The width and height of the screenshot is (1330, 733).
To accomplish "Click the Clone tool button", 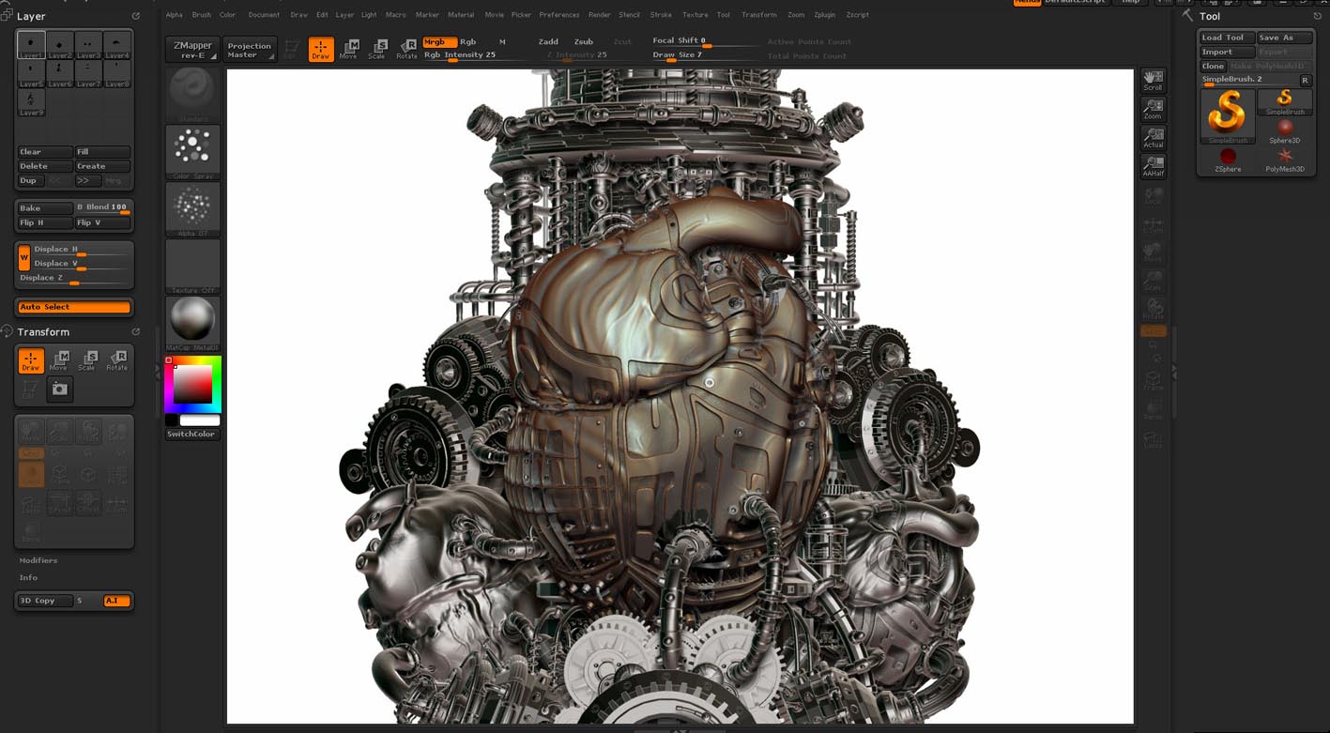I will coord(1214,66).
